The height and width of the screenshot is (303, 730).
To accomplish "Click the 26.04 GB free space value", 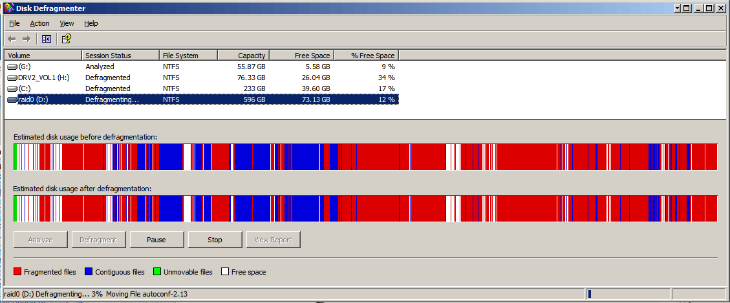I will pyautogui.click(x=316, y=78).
